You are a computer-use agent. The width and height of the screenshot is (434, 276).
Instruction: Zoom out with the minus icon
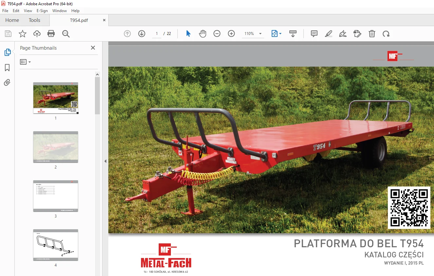coord(217,34)
